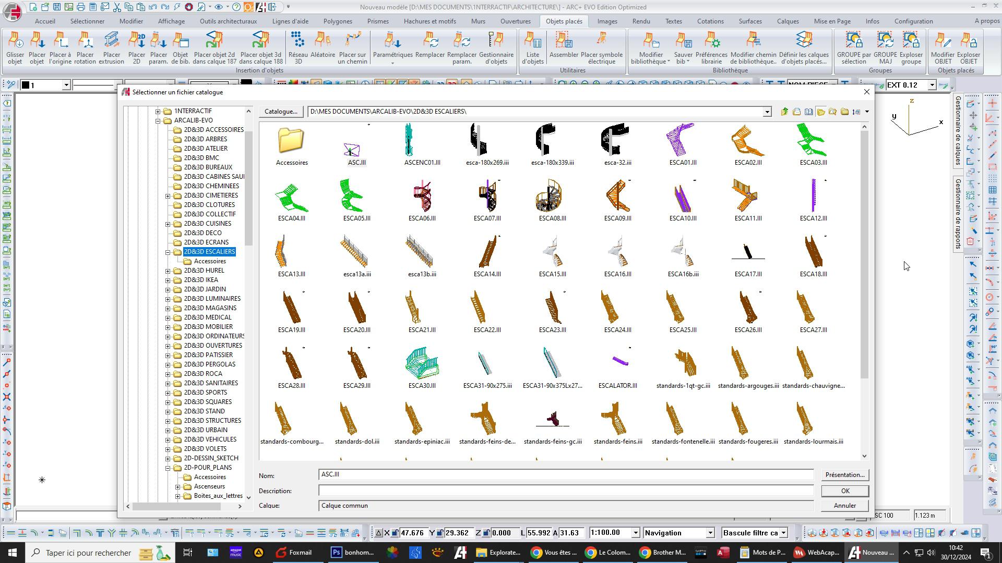Expand the 2D&3D HUREL tree folder
Viewport: 1002px width, 563px height.
pyautogui.click(x=168, y=271)
